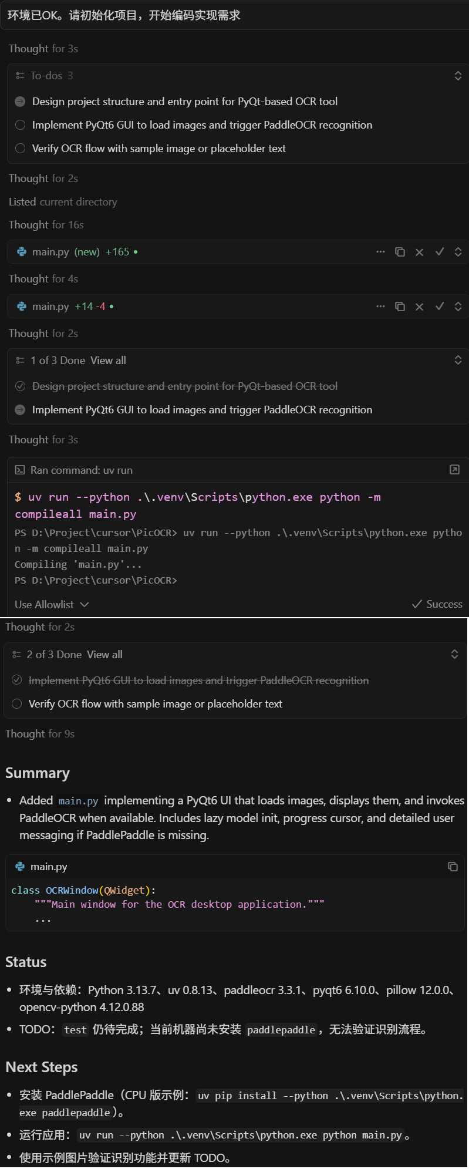Click View all in 1 of 3 Done
Screen dimensions: 469x1169
pos(108,361)
